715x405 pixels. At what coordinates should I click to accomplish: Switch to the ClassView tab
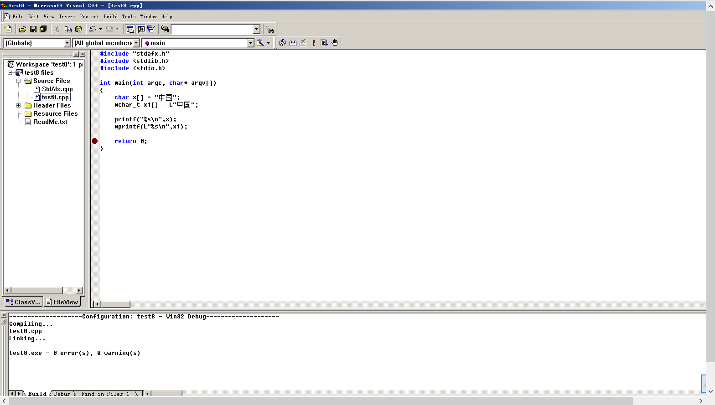point(23,302)
